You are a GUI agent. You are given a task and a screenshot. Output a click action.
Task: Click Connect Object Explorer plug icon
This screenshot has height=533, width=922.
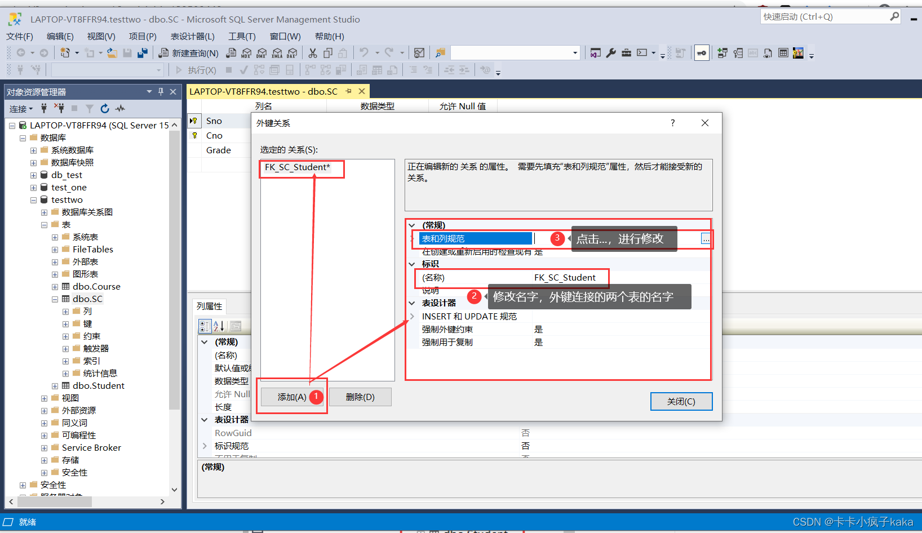44,108
